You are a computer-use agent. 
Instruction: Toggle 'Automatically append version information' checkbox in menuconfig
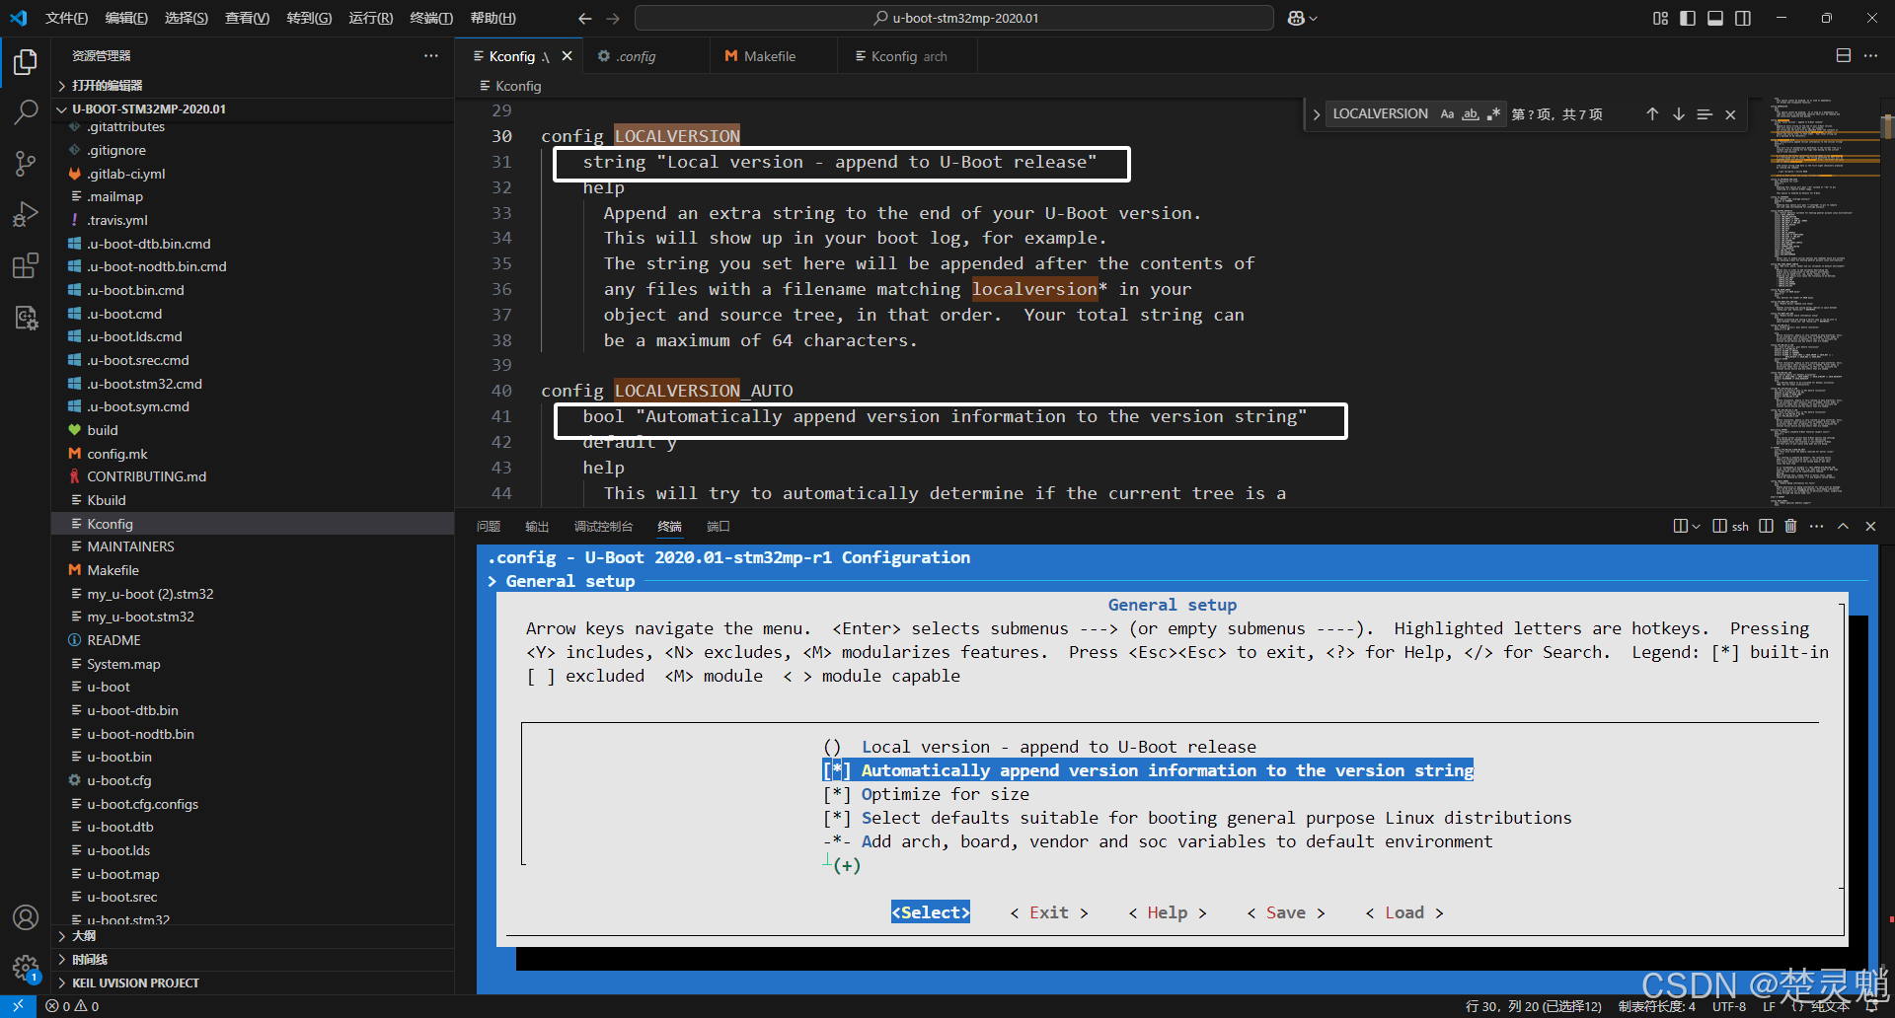(836, 770)
